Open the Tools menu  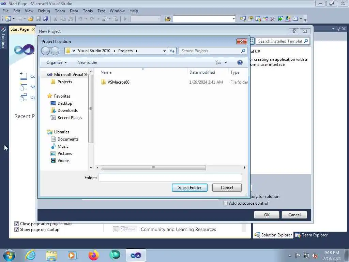coord(88,11)
